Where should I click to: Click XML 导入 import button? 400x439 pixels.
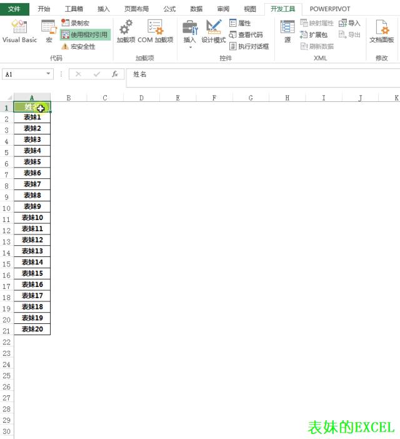(349, 23)
